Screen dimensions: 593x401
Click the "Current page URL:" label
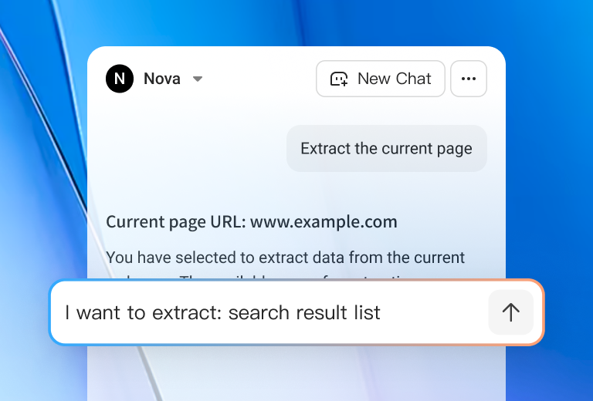click(176, 221)
